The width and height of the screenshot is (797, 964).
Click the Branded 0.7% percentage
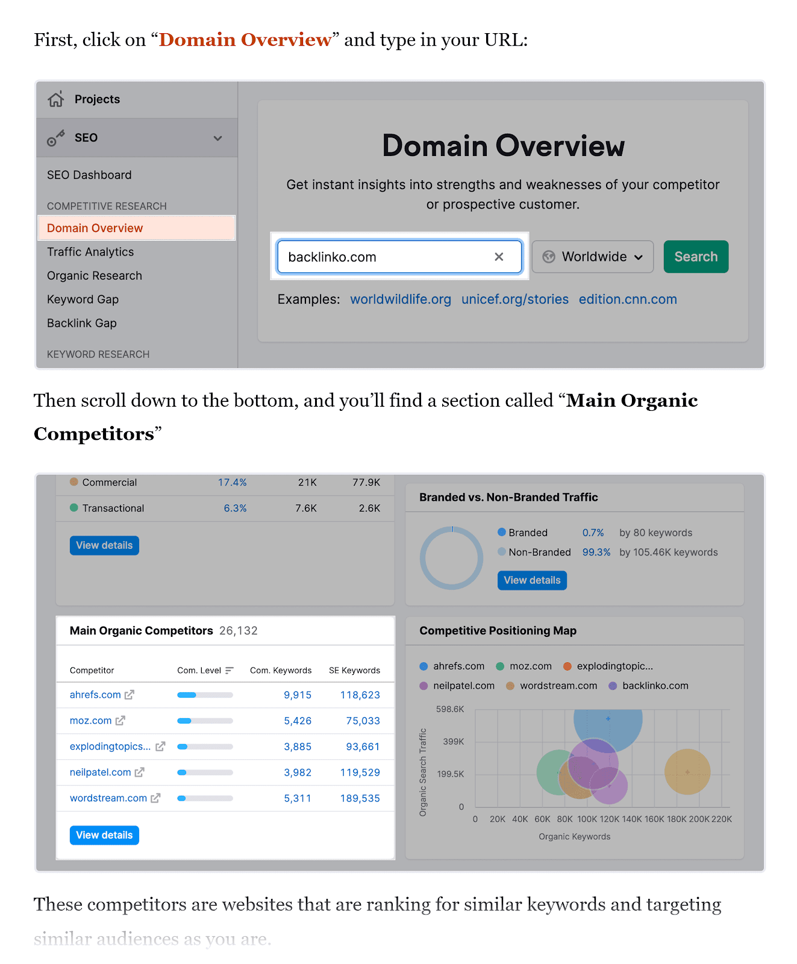[x=593, y=533]
